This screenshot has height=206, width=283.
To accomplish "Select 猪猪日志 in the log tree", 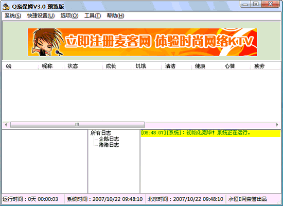I will 109,145.
